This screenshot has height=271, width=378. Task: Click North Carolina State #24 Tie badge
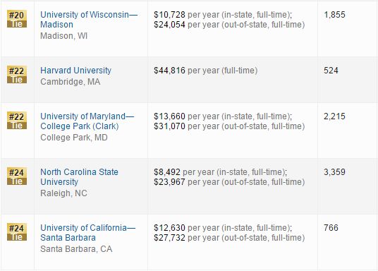[x=17, y=176]
